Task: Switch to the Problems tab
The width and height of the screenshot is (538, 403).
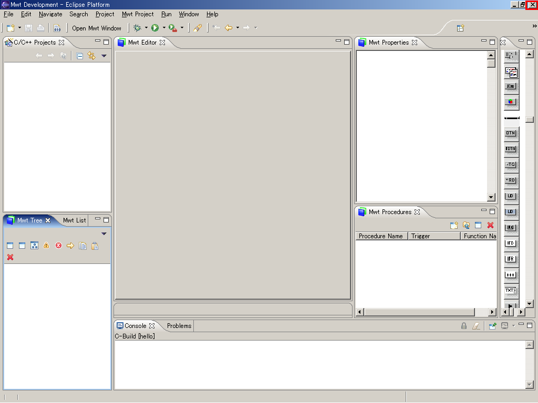Action: 179,326
